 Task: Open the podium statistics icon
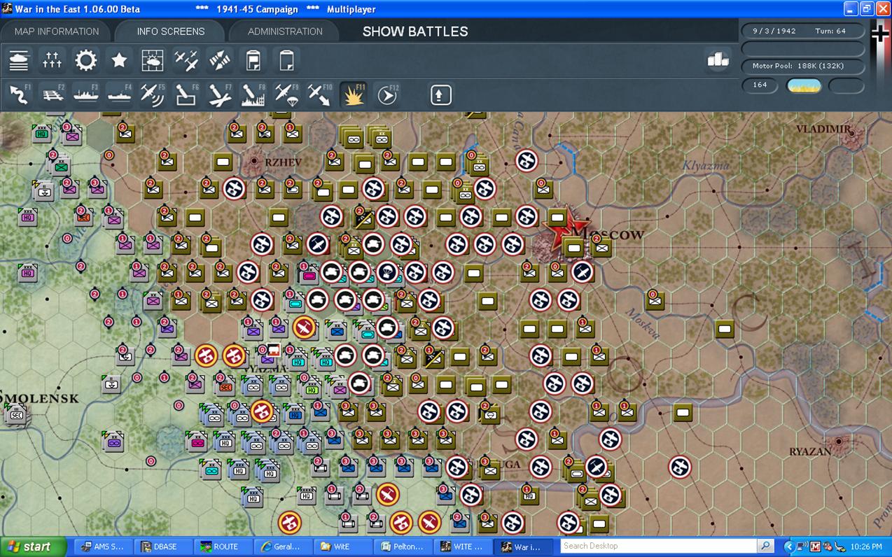coord(718,60)
